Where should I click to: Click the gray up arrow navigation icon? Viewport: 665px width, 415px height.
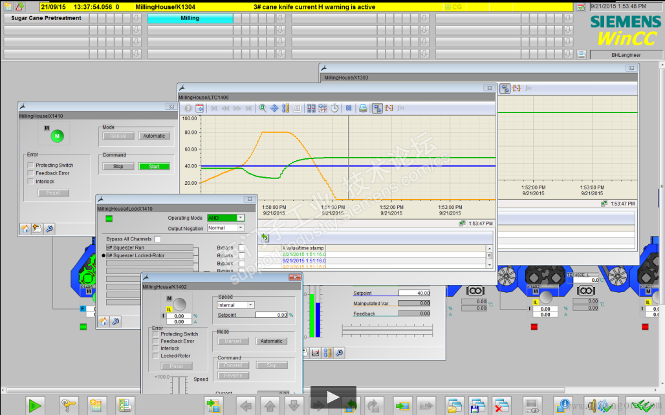270,406
